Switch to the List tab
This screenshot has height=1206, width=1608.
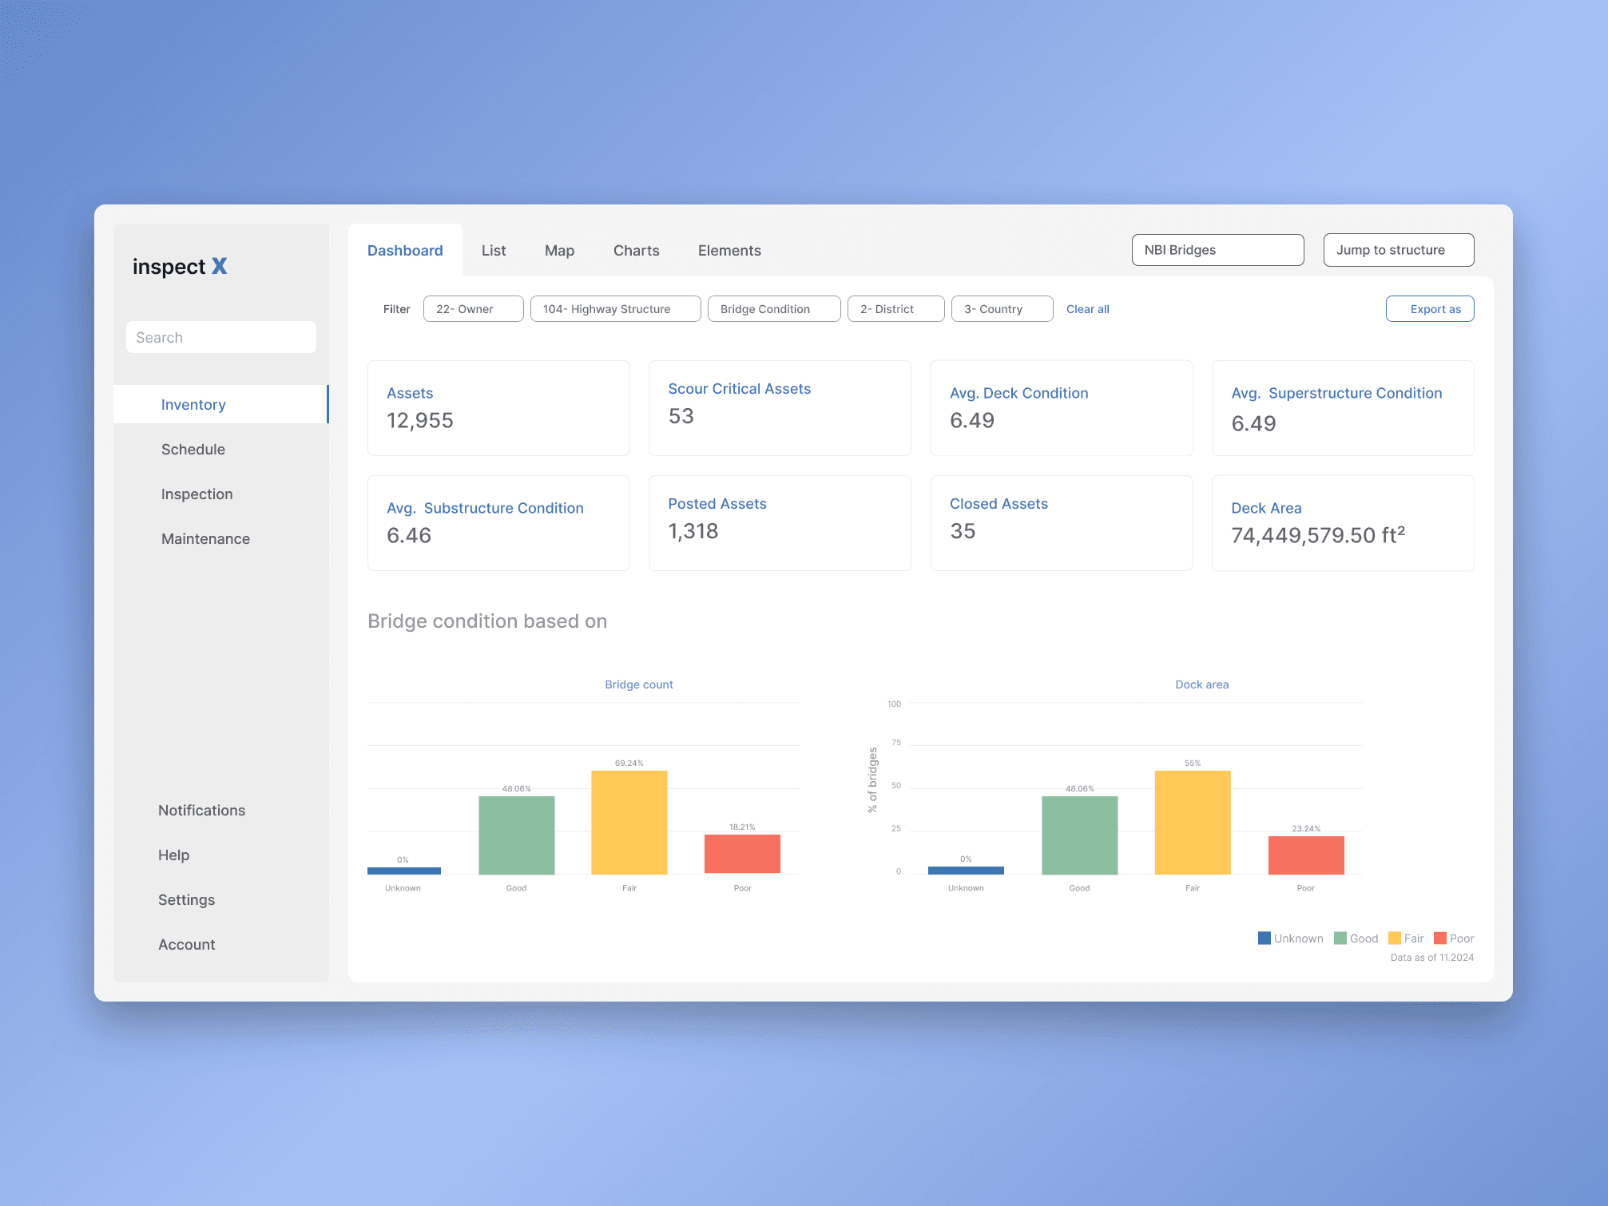493,251
